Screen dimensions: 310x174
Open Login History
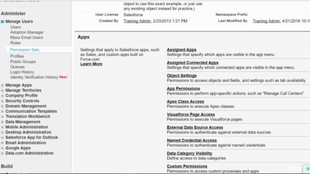(22, 72)
